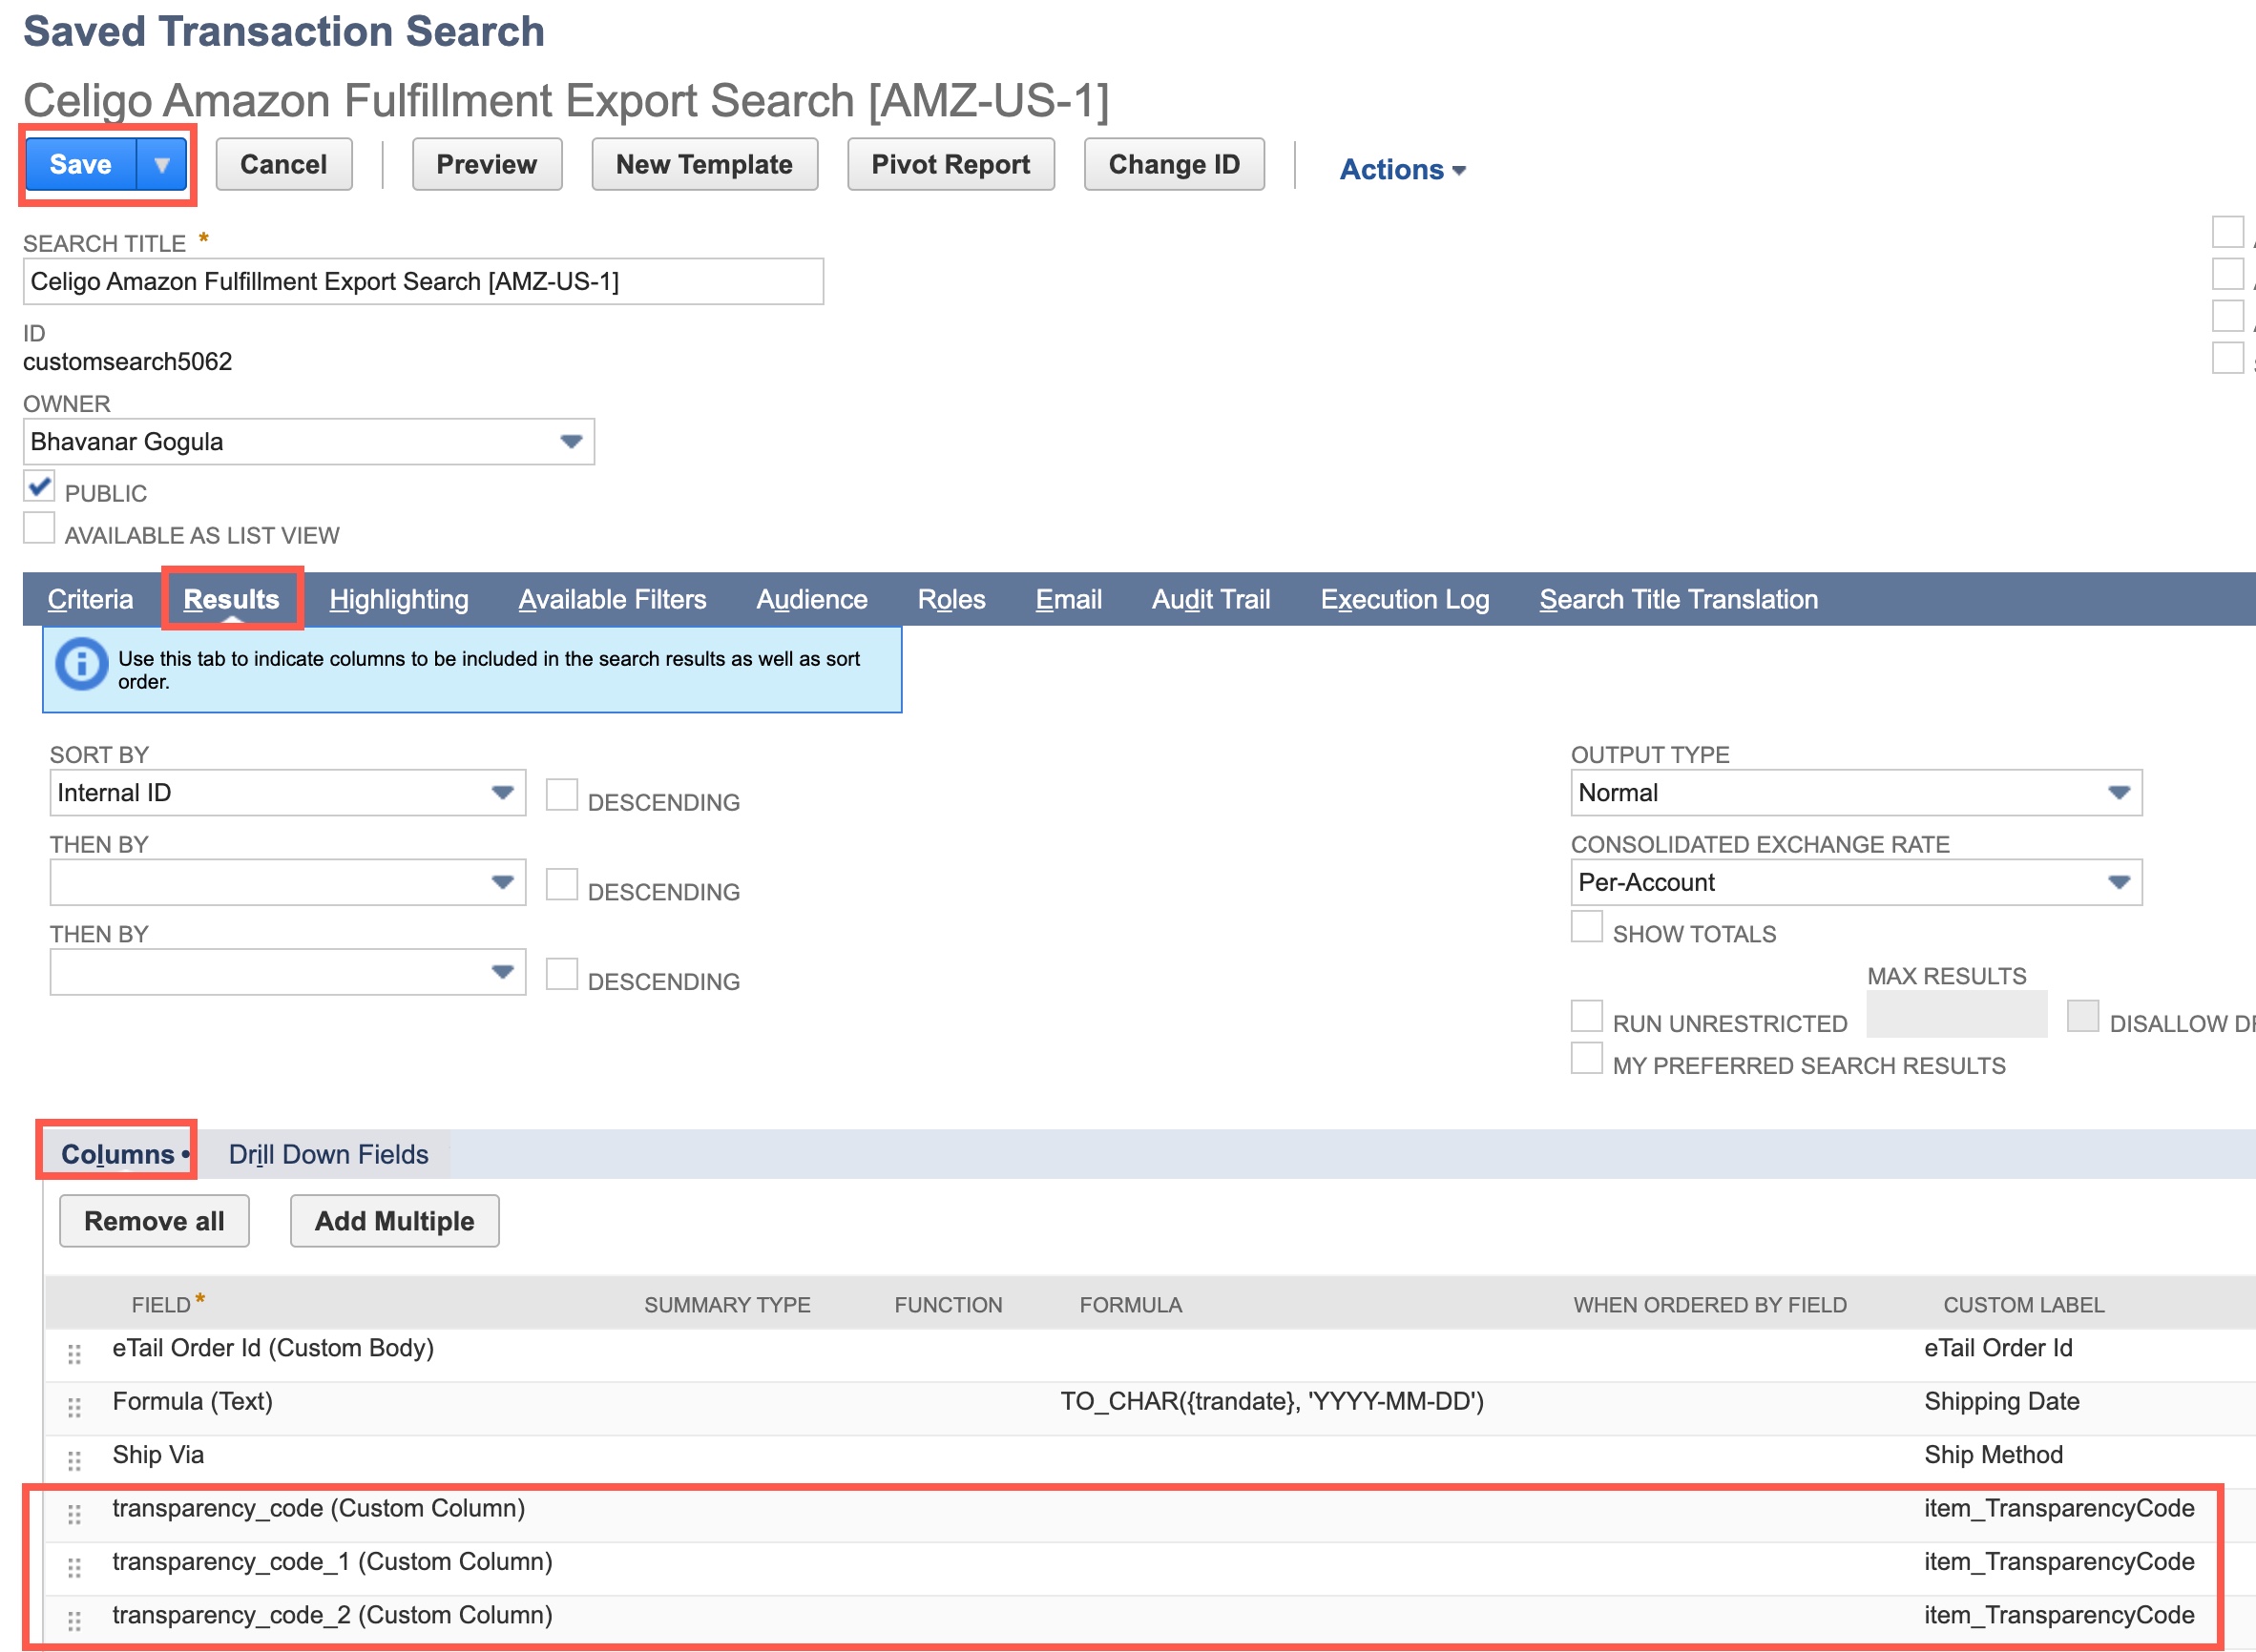Viewport: 2256px width, 1652px height.
Task: Open the second Then By dropdown
Action: pyautogui.click(x=287, y=972)
